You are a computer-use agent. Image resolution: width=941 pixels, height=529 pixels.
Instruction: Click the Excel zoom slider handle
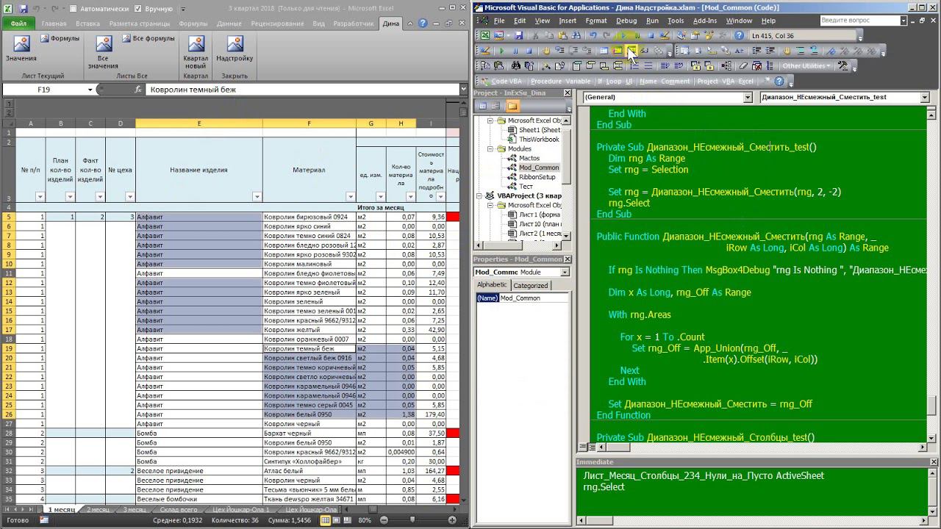click(x=412, y=520)
